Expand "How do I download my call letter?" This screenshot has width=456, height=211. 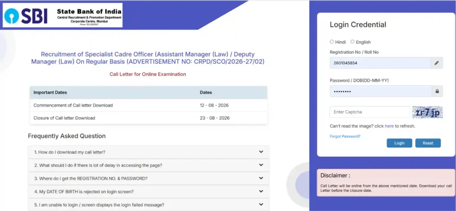tap(148, 152)
